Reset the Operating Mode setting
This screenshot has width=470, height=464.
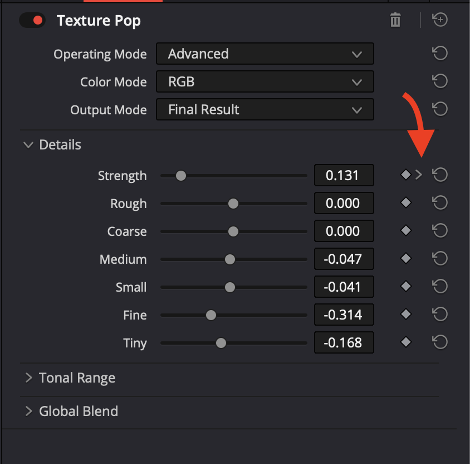pos(440,54)
